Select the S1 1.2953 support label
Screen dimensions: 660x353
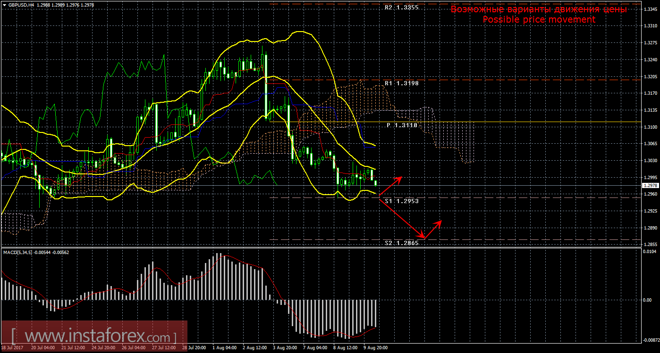tap(401, 201)
